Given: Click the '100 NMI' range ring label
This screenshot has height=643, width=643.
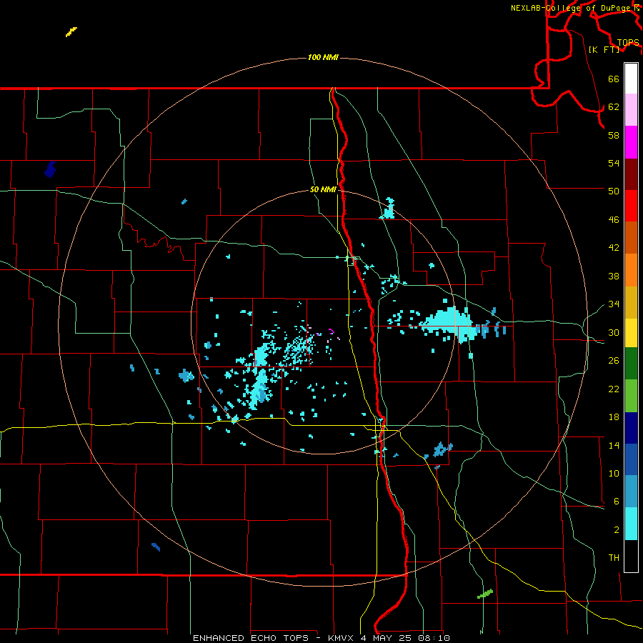Looking at the screenshot, I should tap(323, 57).
